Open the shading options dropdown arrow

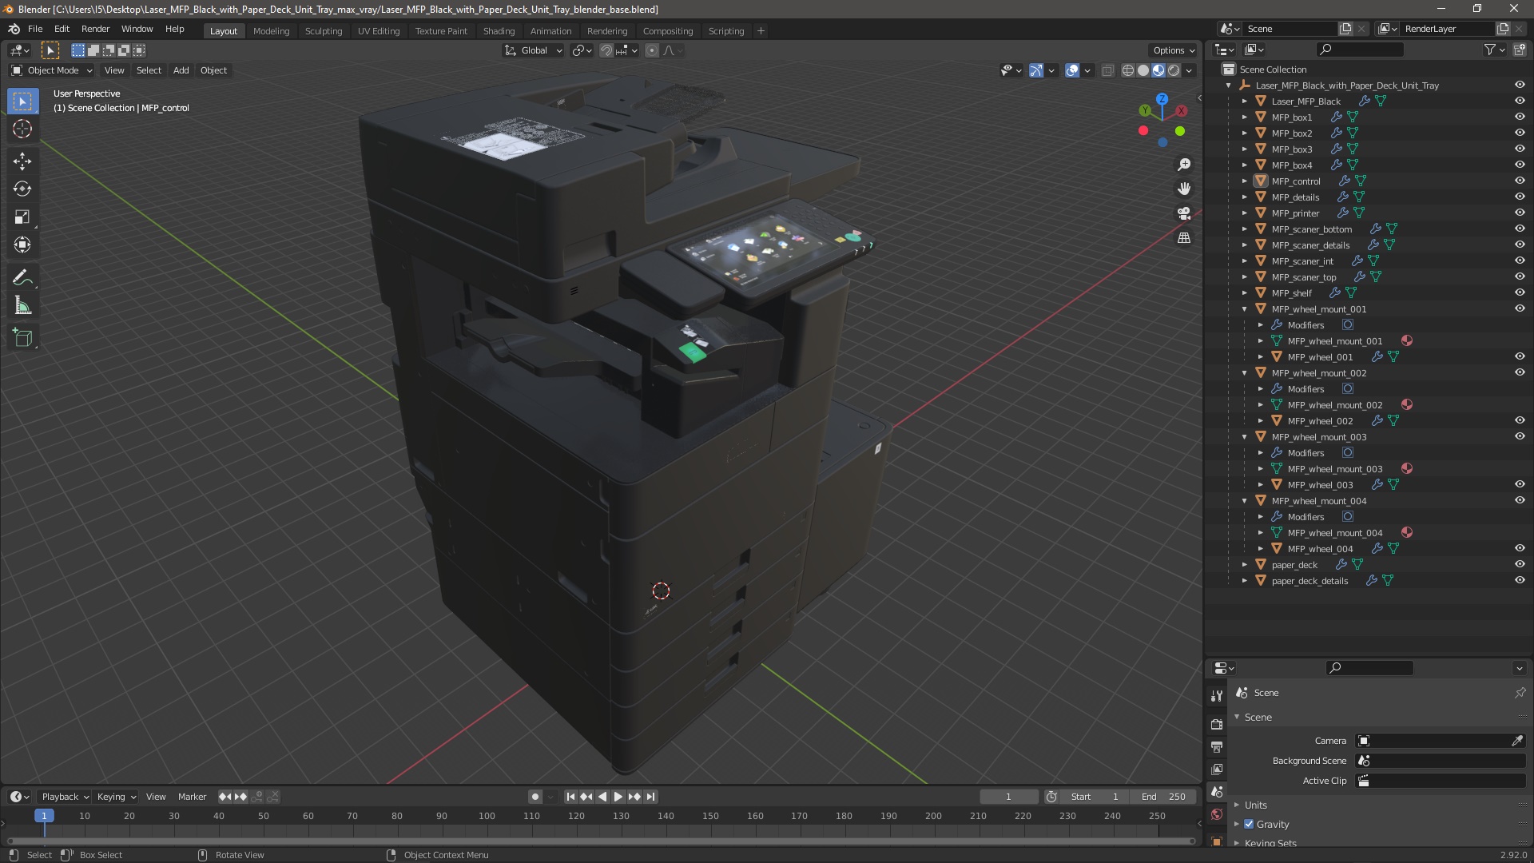pos(1190,70)
